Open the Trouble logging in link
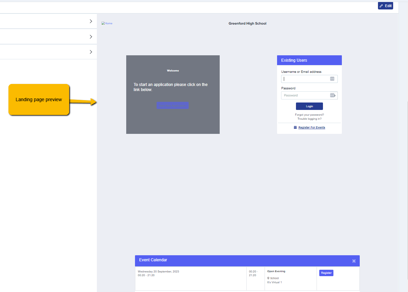 point(309,119)
